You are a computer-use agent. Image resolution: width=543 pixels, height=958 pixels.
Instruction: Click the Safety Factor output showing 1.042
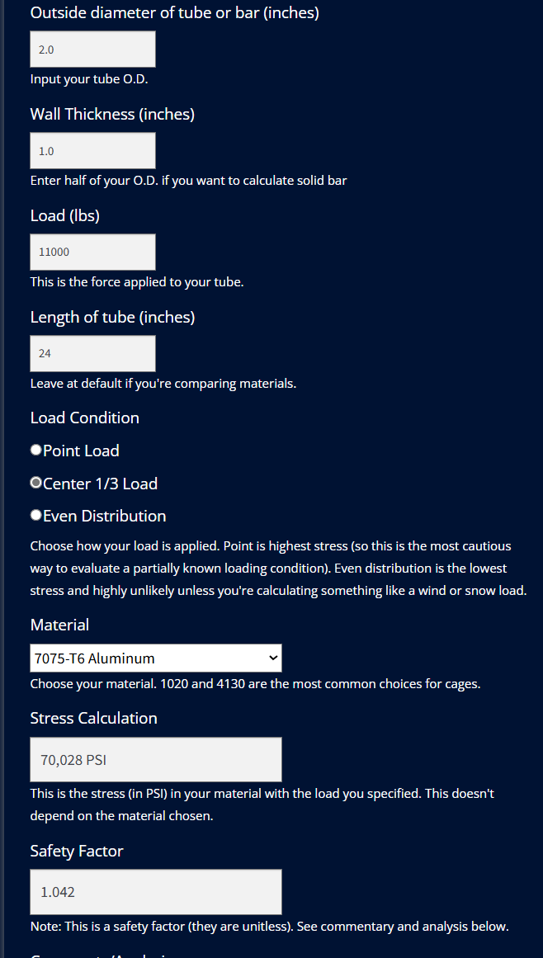click(156, 892)
